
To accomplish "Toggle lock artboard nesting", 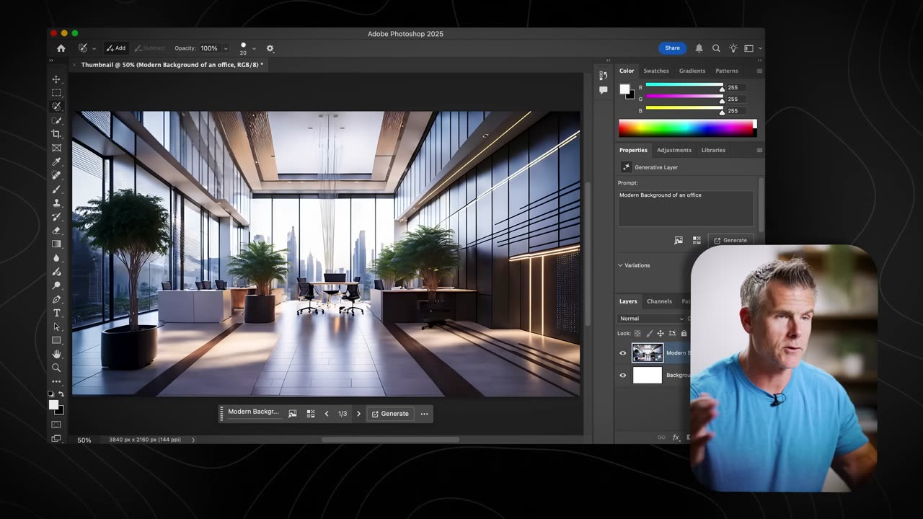I will pyautogui.click(x=672, y=333).
